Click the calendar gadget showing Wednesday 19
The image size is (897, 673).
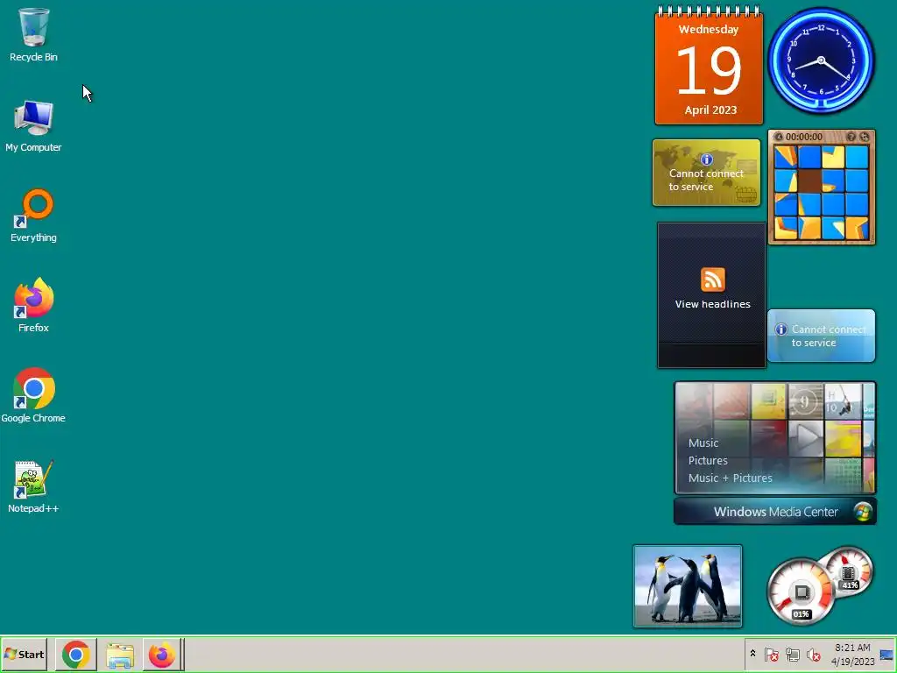click(x=709, y=66)
